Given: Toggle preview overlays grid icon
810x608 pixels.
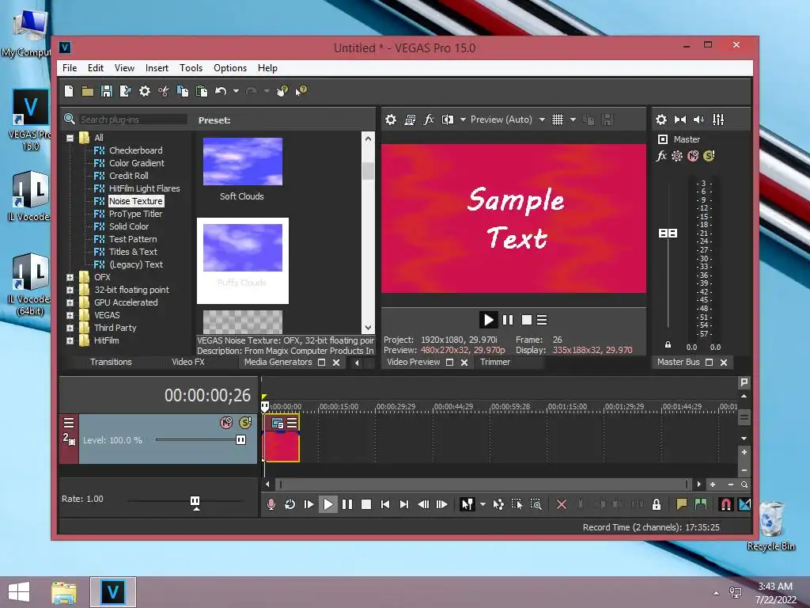Looking at the screenshot, I should pyautogui.click(x=558, y=120).
